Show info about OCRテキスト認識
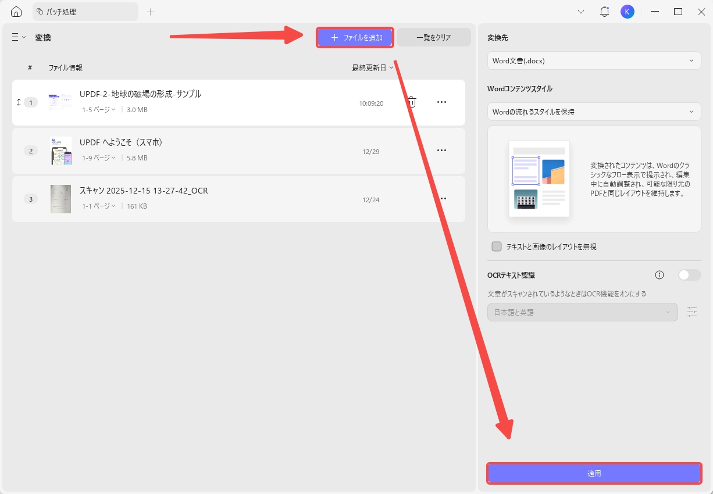This screenshot has width=713, height=494. click(659, 275)
